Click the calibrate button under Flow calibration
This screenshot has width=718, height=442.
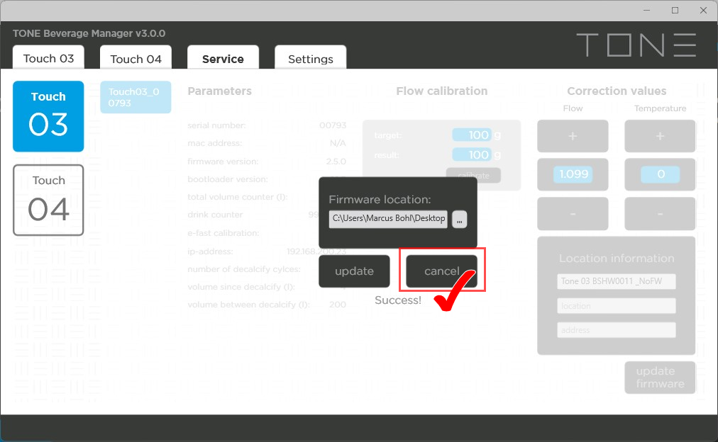coord(473,175)
